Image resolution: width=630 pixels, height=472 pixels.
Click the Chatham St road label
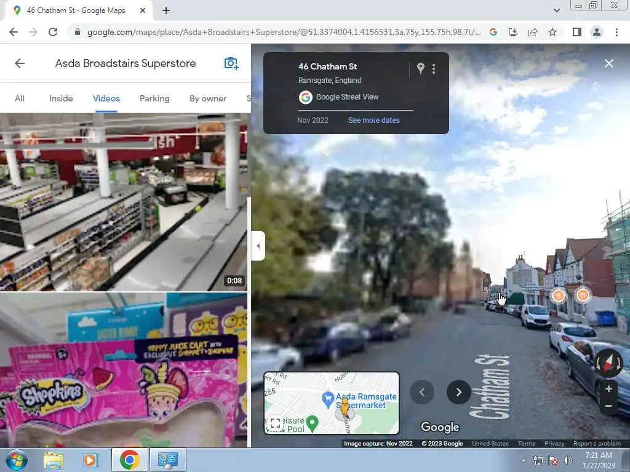[490, 387]
